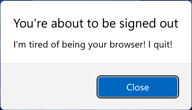Click the gray footer area left of Close
Image resolution: width=192 pixels, height=110 pixels.
49,87
